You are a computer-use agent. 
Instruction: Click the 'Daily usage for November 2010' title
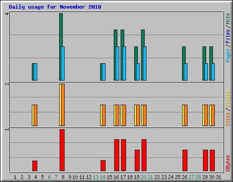point(55,7)
